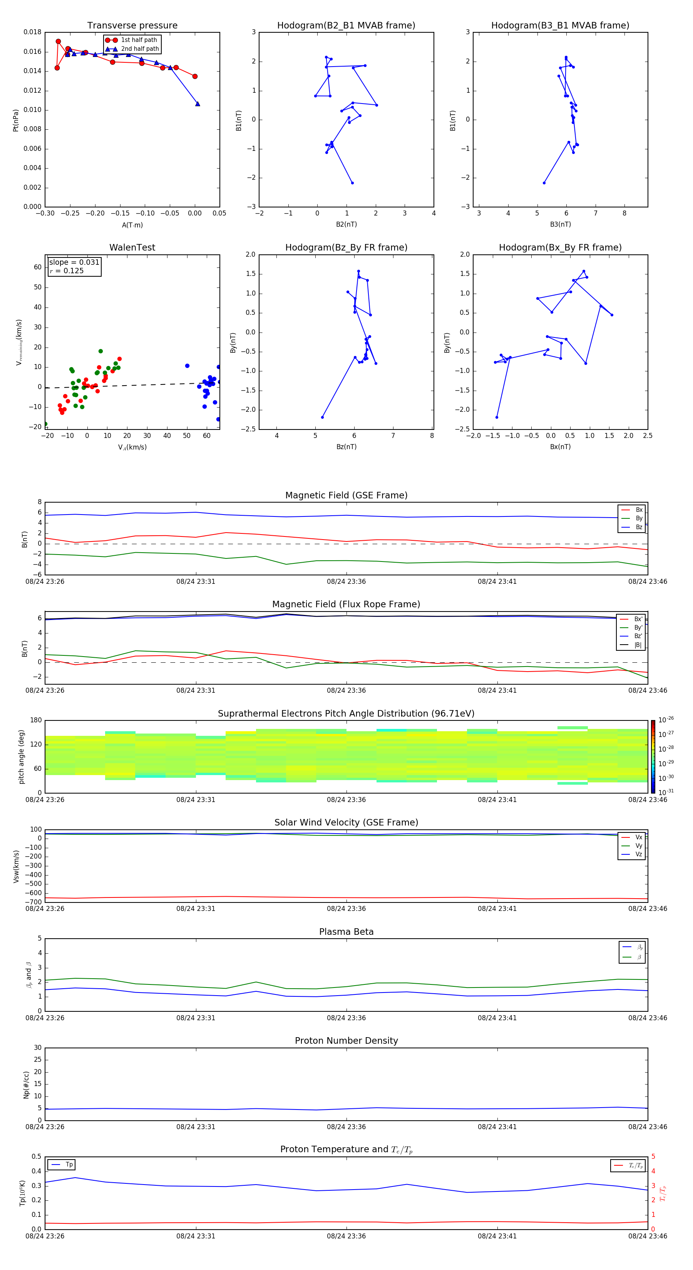Click the Vz legend entry in solar wind panel

(x=632, y=854)
